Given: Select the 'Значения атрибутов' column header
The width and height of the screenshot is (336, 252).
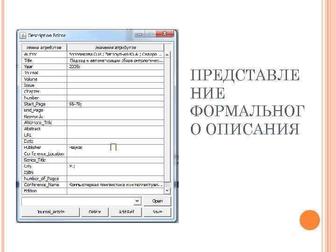Looking at the screenshot, I should point(116,48).
